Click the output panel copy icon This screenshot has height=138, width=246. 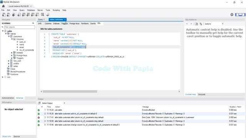click(x=39, y=103)
